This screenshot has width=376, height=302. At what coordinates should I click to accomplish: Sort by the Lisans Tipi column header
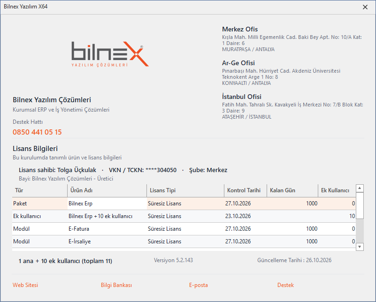point(185,190)
